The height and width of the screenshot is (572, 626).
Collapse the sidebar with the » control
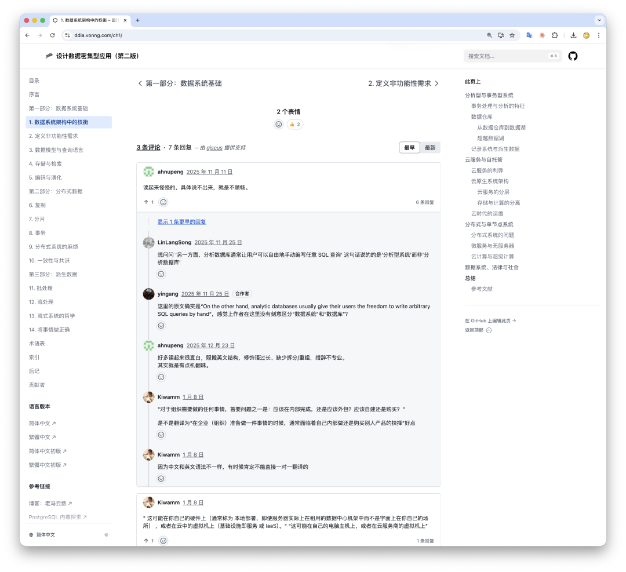pyautogui.click(x=106, y=535)
